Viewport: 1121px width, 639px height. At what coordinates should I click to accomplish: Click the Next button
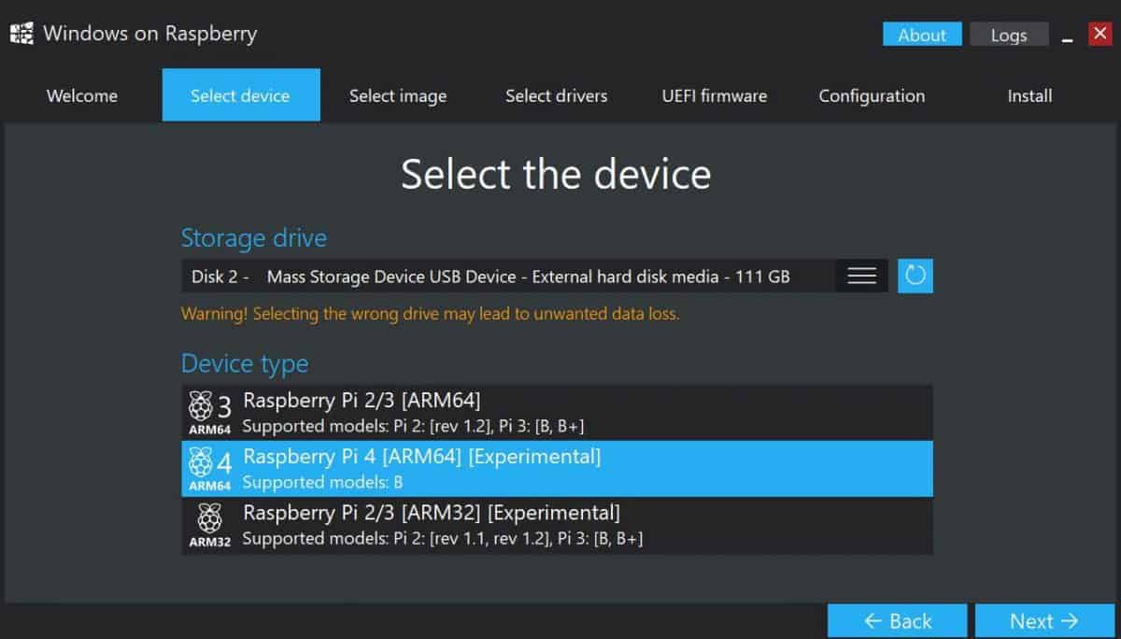tap(1044, 621)
